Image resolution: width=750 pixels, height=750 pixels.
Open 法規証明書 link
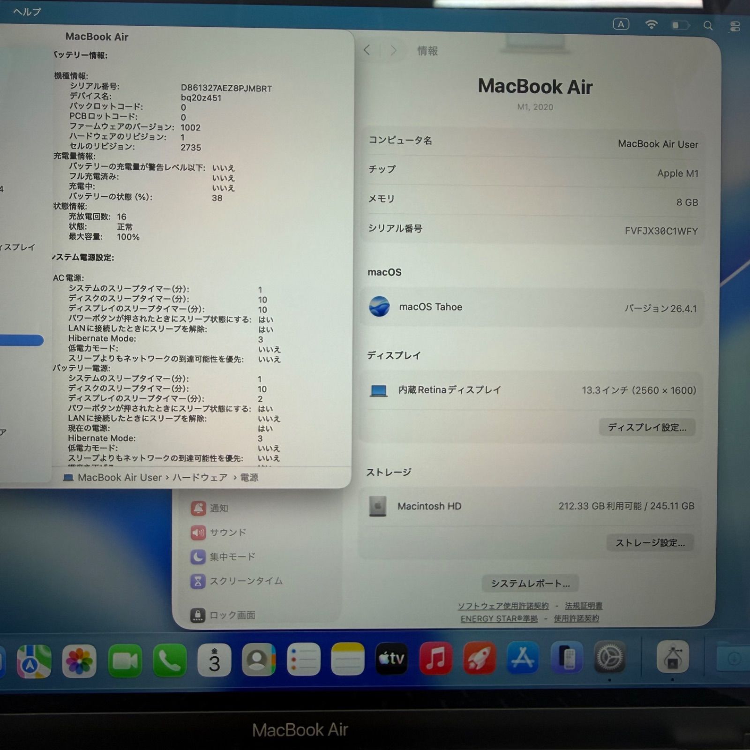[584, 606]
